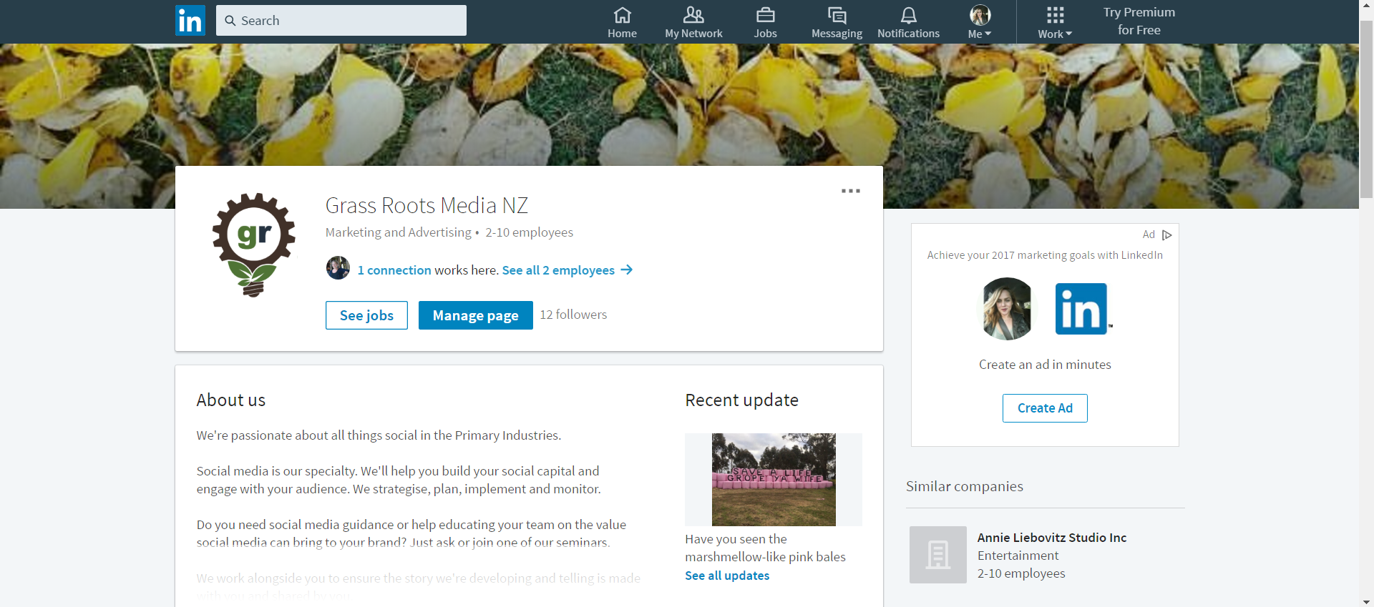Click the 12 followers text

(573, 315)
